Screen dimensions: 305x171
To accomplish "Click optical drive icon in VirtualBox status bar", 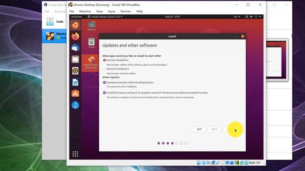I will pyautogui.click(x=203, y=162).
